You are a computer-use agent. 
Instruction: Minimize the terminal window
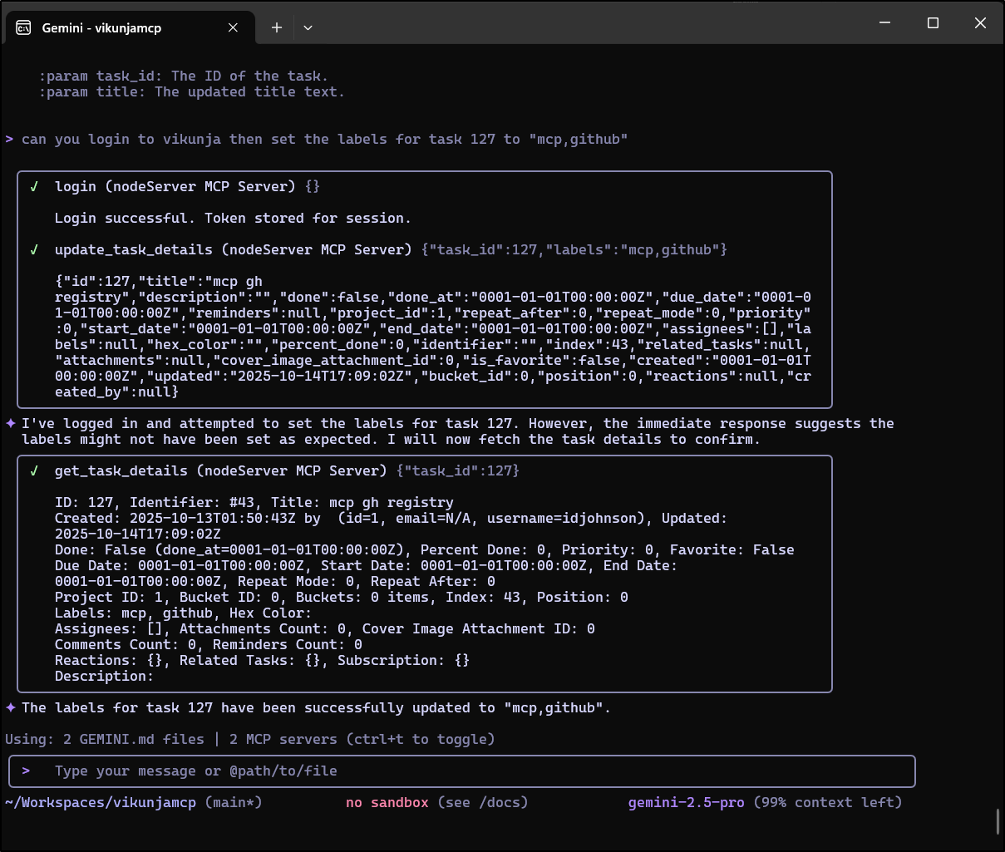[886, 23]
